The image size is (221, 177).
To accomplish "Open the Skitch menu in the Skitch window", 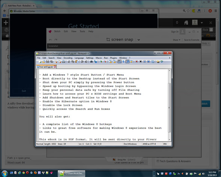I will [x=57, y=31].
